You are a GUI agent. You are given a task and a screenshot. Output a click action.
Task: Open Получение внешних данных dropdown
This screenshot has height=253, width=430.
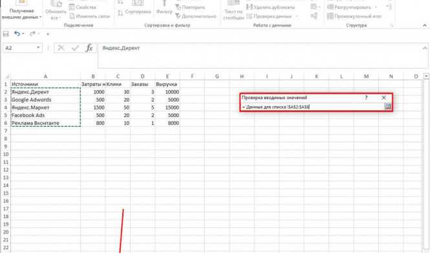(21, 11)
